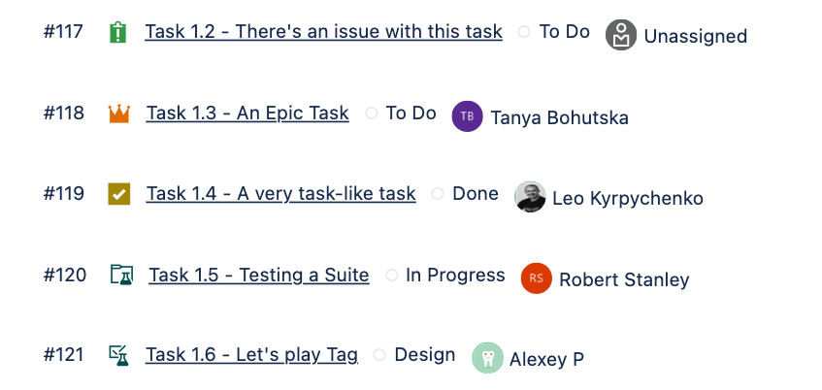
Task: Click the orange epic crown icon
Action: [118, 114]
